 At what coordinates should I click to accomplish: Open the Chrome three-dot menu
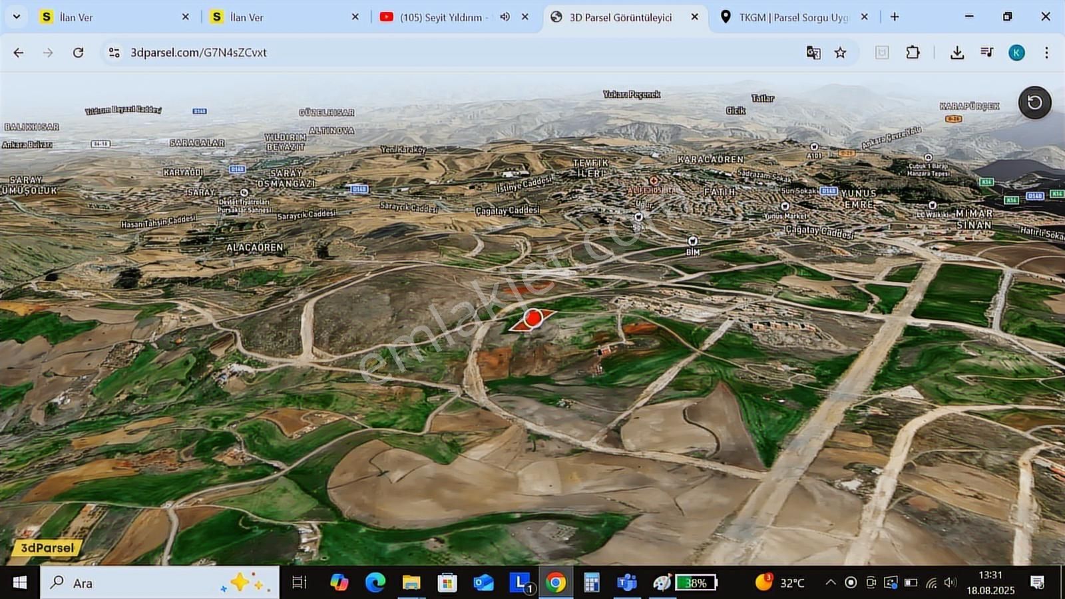pos(1046,53)
